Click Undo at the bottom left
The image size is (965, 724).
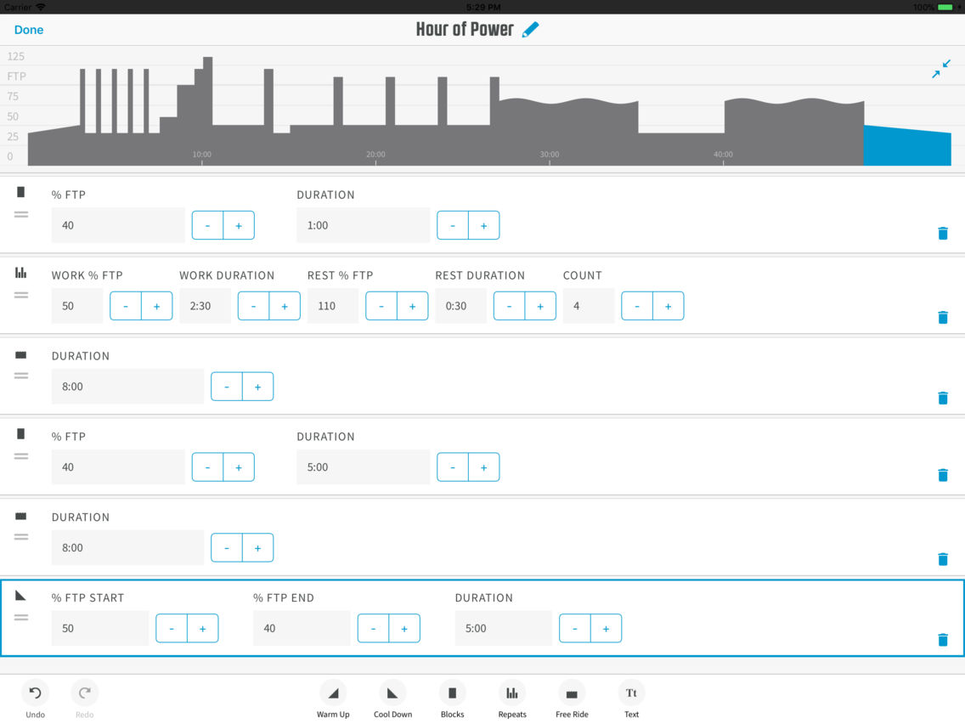pos(35,699)
